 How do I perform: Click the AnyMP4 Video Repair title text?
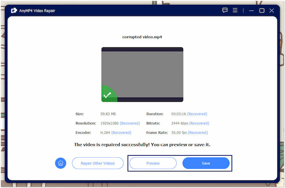pos(37,11)
